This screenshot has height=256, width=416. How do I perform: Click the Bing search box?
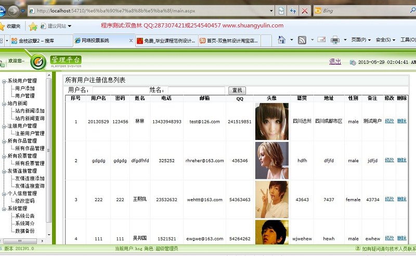[365, 11]
